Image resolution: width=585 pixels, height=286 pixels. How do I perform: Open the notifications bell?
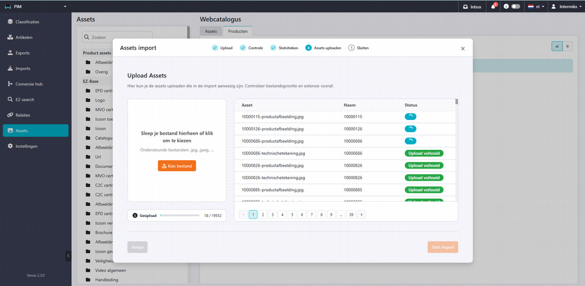(x=494, y=6)
